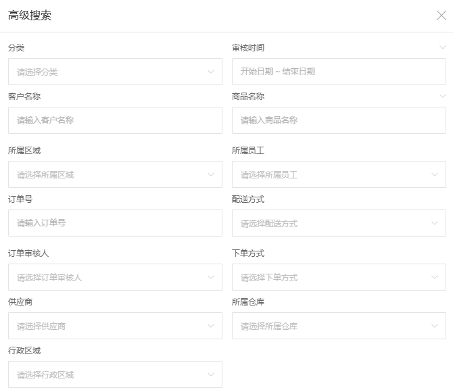This screenshot has width=453, height=392.
Task: Focus the 请输入客户名称 input field
Action: (115, 120)
